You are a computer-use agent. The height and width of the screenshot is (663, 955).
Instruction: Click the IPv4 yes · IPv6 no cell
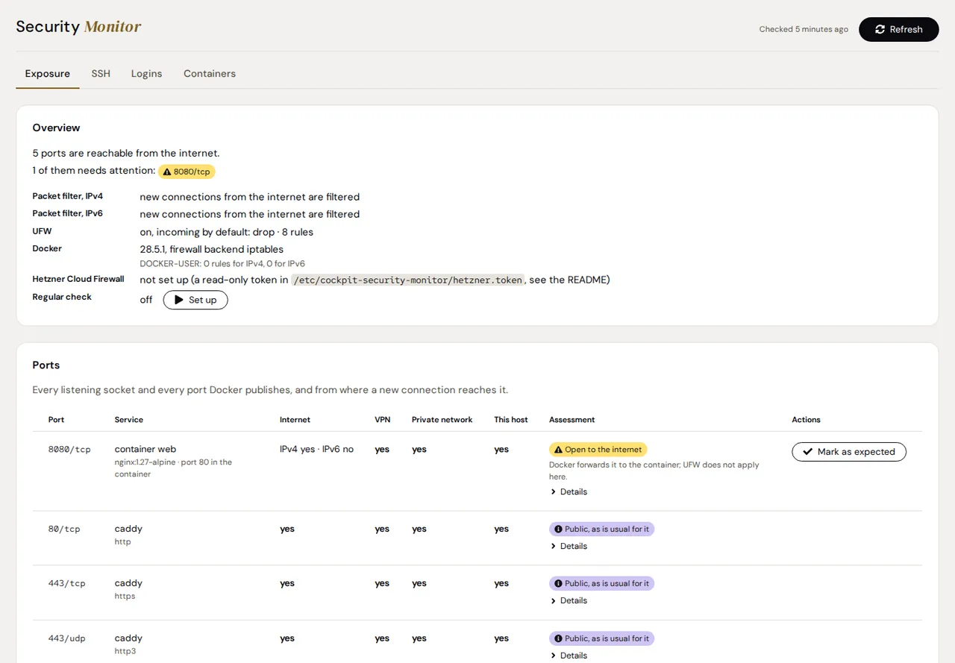316,449
